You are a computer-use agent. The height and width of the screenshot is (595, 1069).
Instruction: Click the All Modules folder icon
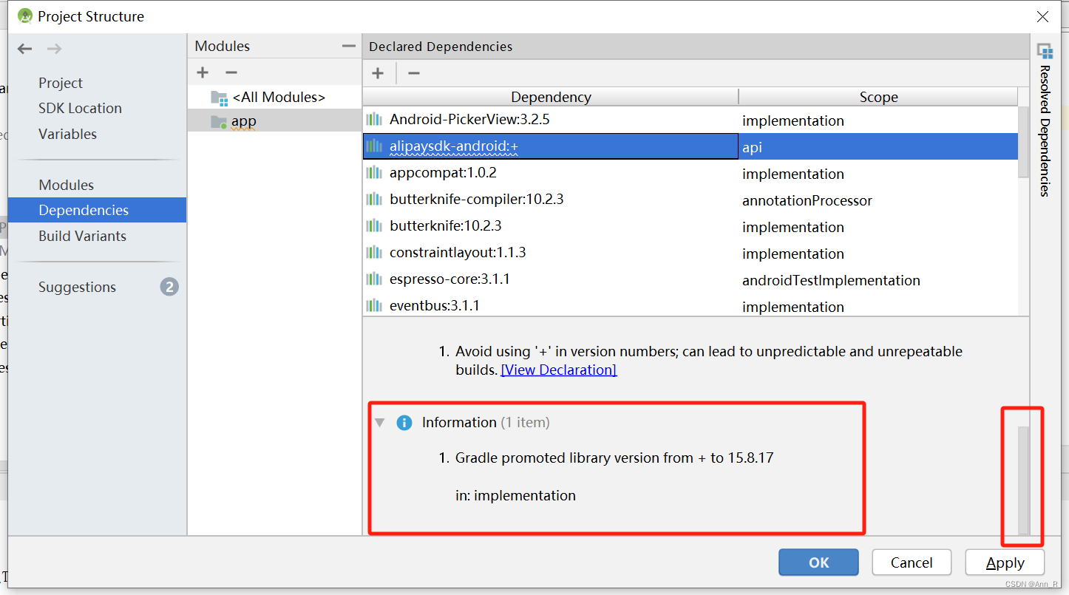(219, 98)
